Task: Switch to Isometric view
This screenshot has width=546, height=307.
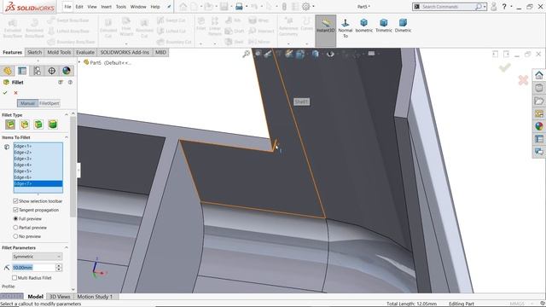Action: [364, 26]
